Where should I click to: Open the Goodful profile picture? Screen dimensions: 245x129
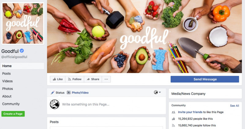coord(23,24)
